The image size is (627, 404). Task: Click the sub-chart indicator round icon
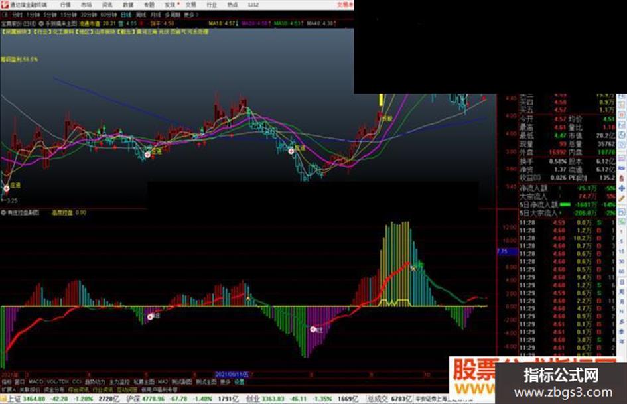click(3, 213)
